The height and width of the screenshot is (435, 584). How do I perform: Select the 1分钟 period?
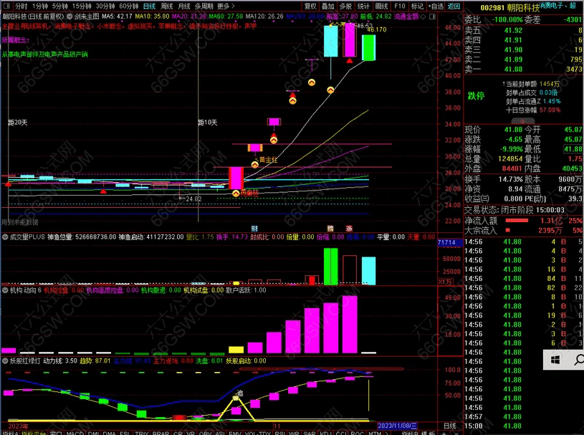point(40,6)
